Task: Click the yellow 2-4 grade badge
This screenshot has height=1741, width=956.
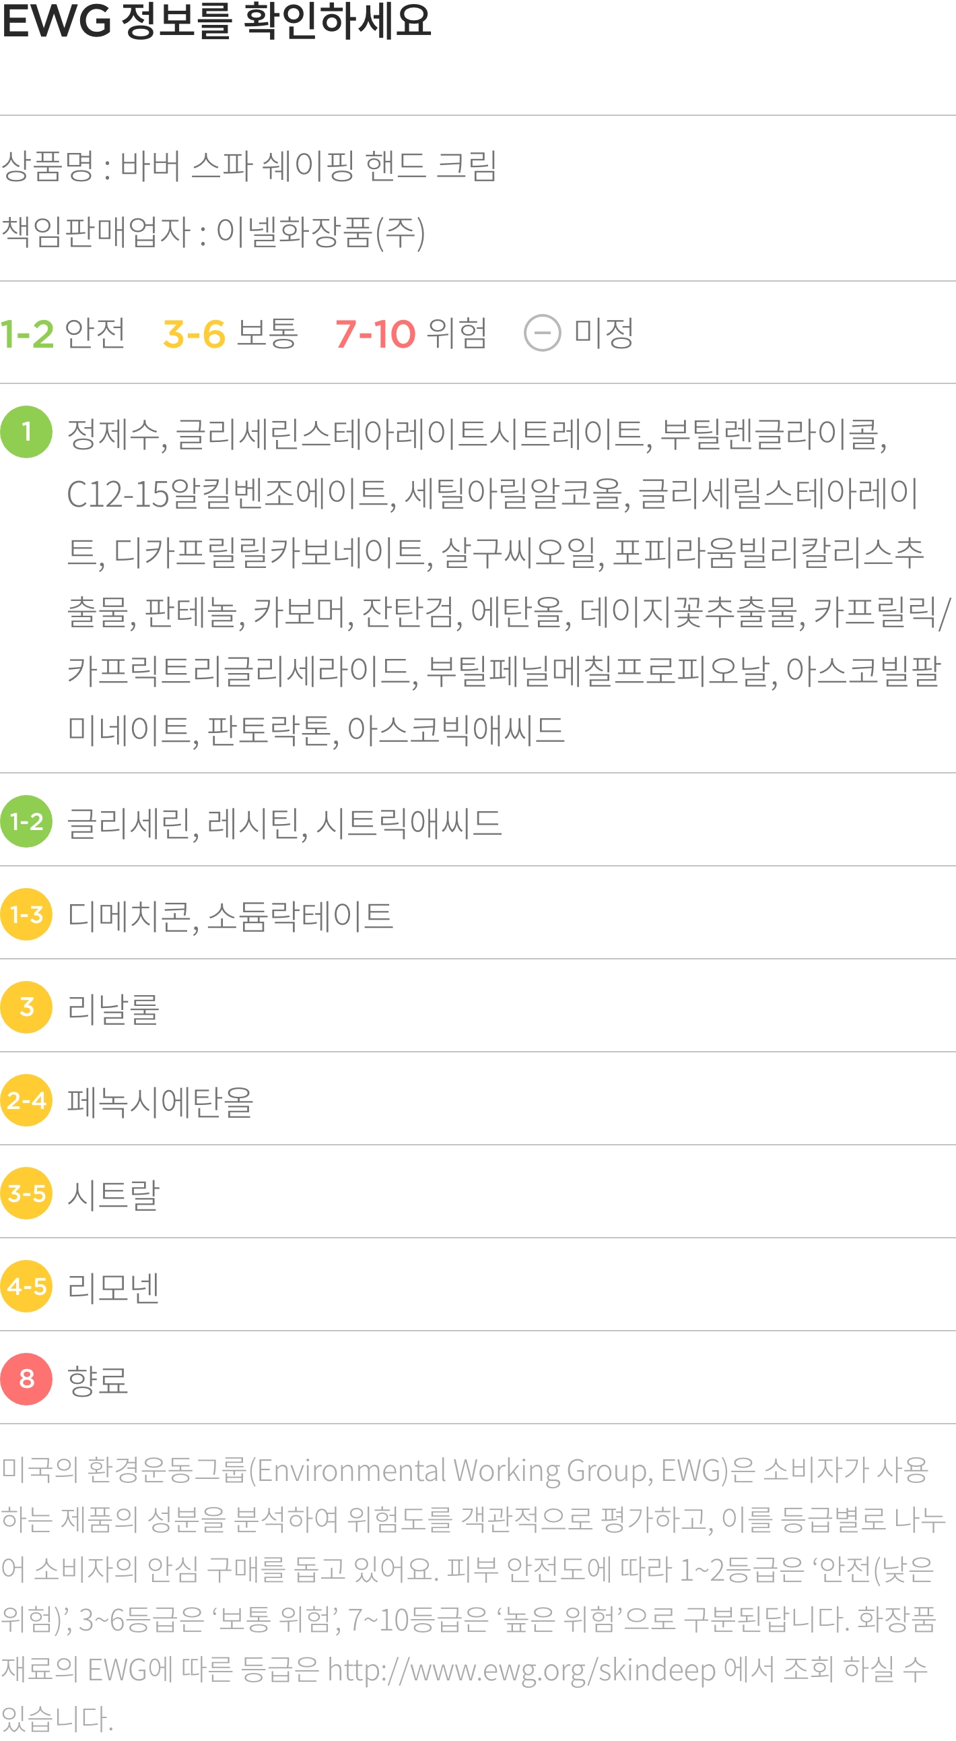Action: (x=26, y=1100)
